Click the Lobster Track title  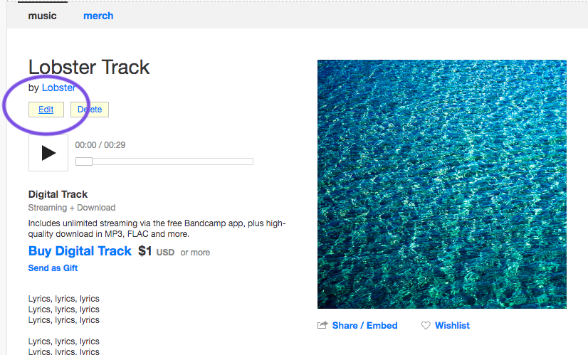[x=89, y=68]
